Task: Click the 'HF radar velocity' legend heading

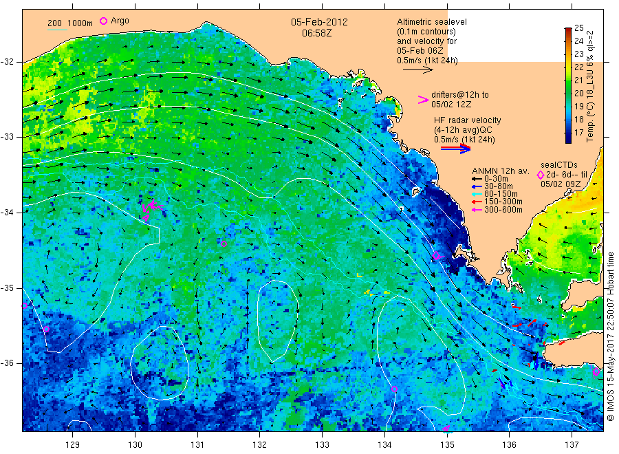Action: [468, 120]
